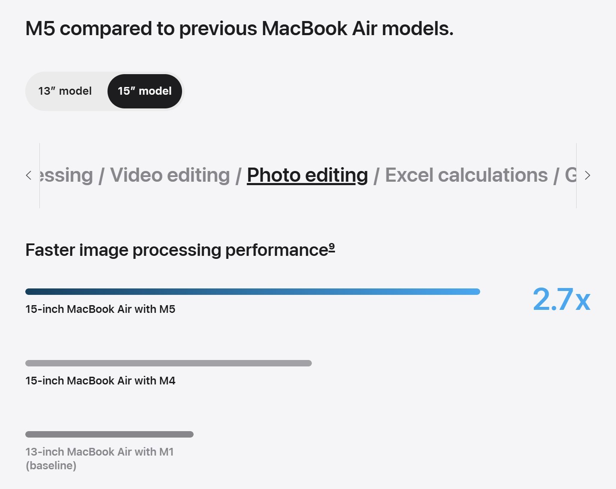616x489 pixels.
Task: Click the 2.7x performance figure
Action: (x=561, y=300)
